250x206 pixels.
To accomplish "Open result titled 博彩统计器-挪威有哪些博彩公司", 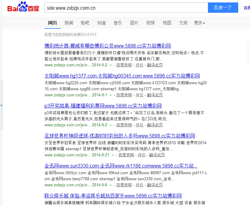I will [x=108, y=46].
